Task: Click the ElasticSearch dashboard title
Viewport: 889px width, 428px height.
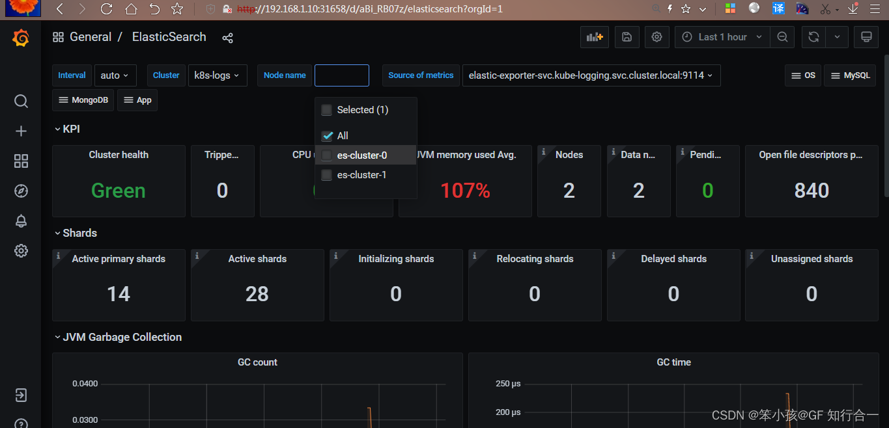Action: [169, 37]
